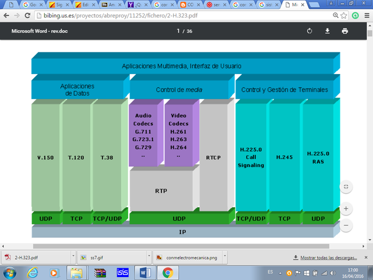This screenshot has width=373, height=280.
Task: Click the vertical scrollbar down arrow
Action: point(370,240)
